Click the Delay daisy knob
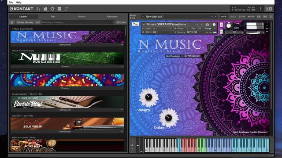 pos(169,118)
